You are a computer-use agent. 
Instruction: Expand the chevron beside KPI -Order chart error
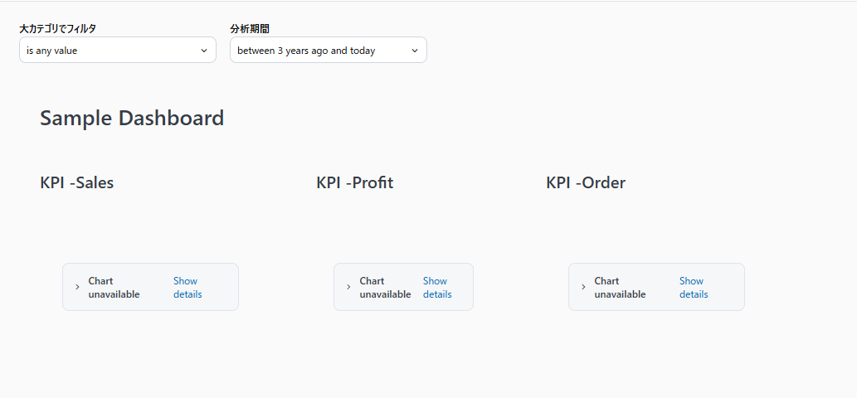pyautogui.click(x=583, y=287)
